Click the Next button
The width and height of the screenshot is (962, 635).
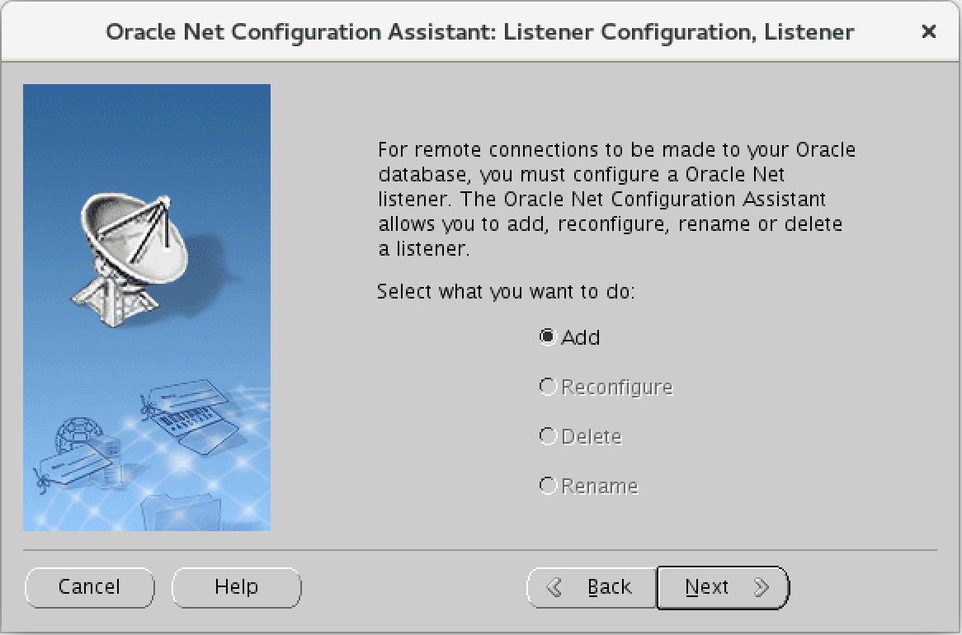(723, 588)
